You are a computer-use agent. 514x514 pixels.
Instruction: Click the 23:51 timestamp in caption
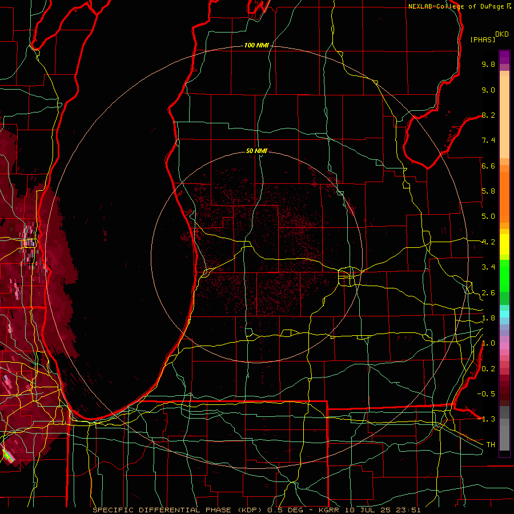point(409,510)
